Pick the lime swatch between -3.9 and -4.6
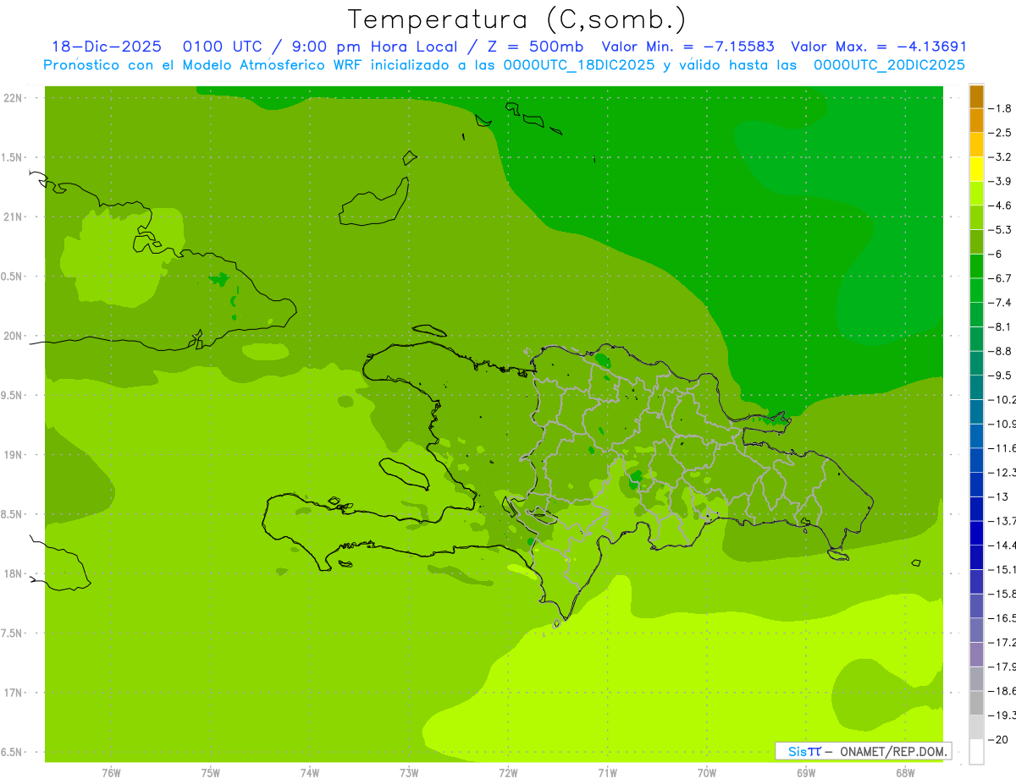1016x784 pixels. [x=976, y=193]
